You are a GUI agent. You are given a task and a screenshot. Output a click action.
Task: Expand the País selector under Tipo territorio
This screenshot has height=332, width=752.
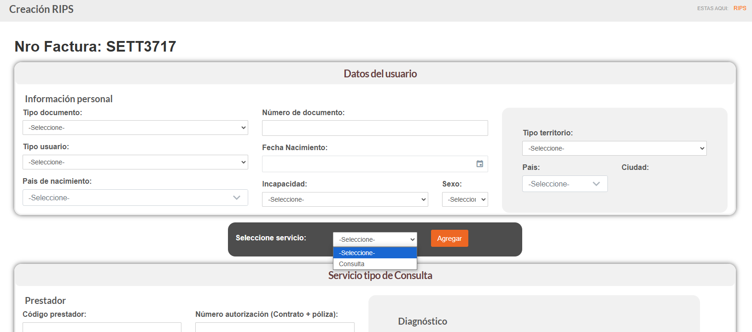tap(565, 184)
